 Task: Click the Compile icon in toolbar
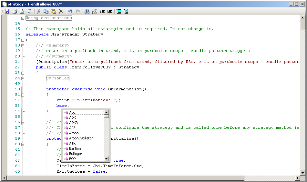pos(30,12)
